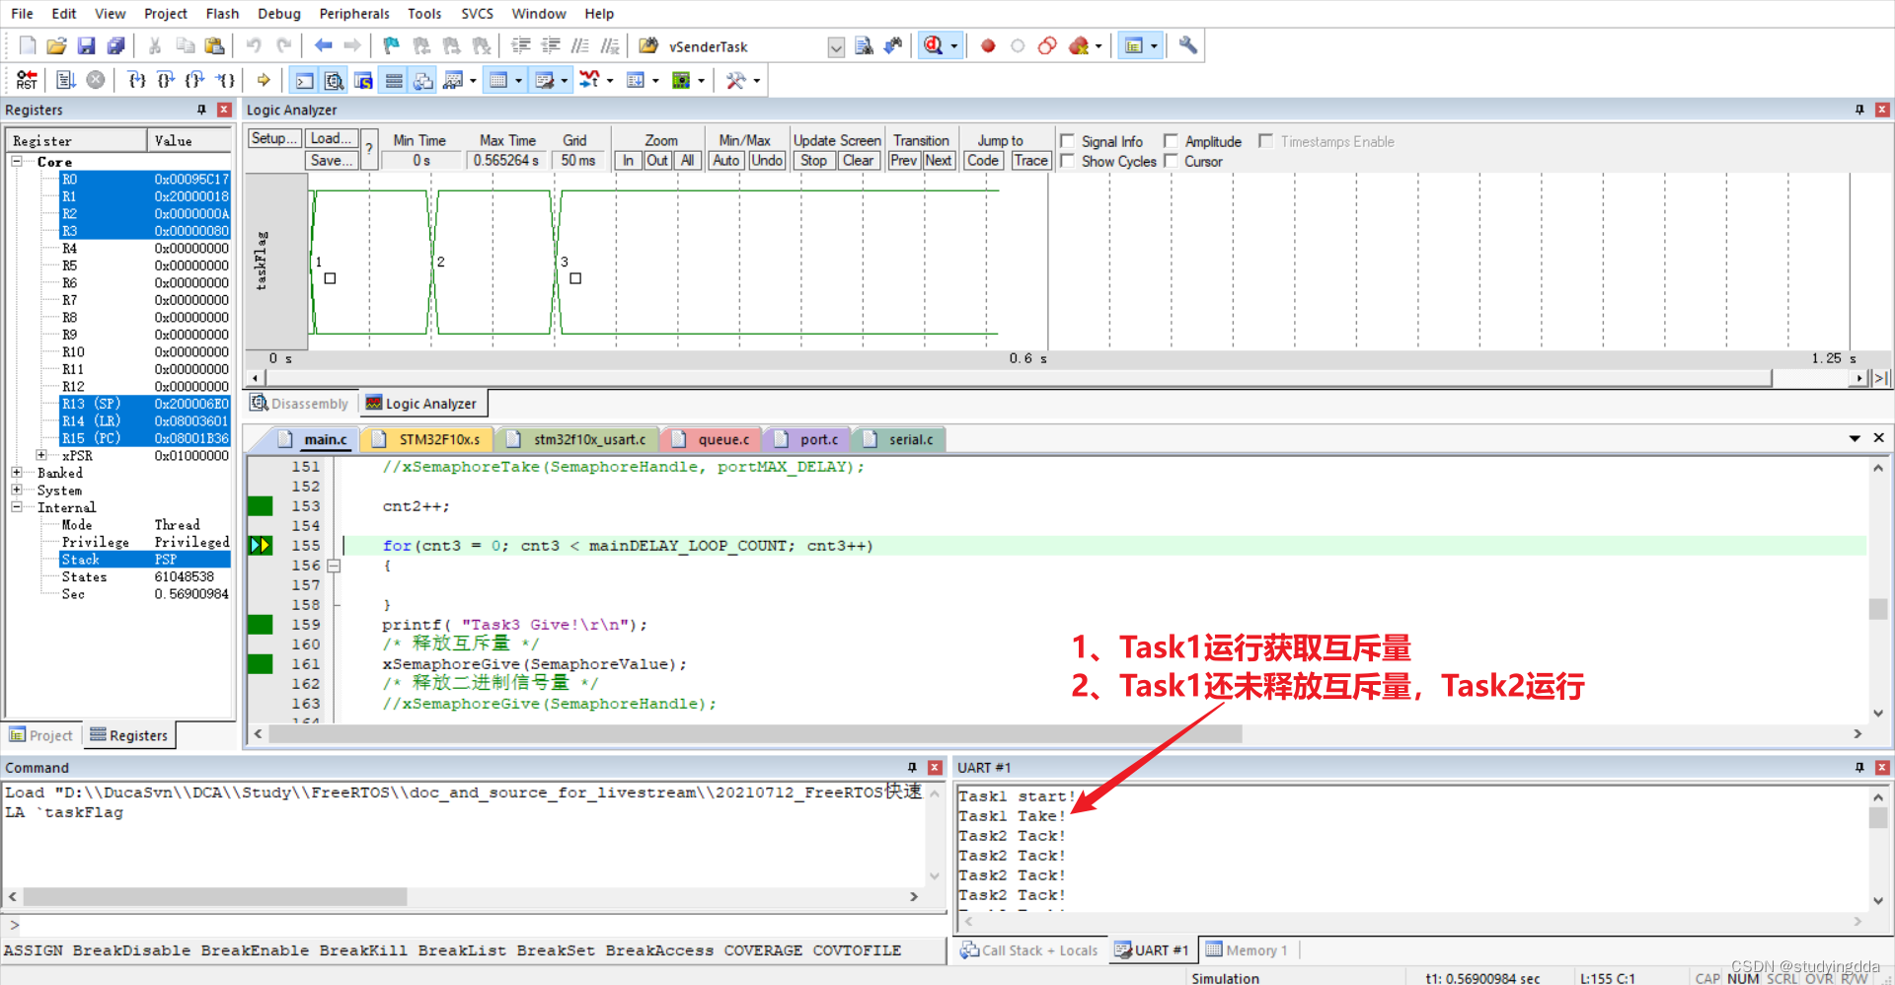Screen dimensions: 1895x985
Task: Expand the xPSR register entry
Action: pyautogui.click(x=41, y=455)
